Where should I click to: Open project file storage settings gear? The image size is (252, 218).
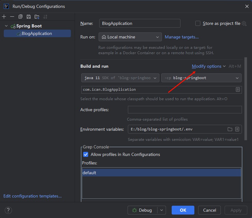[244, 24]
